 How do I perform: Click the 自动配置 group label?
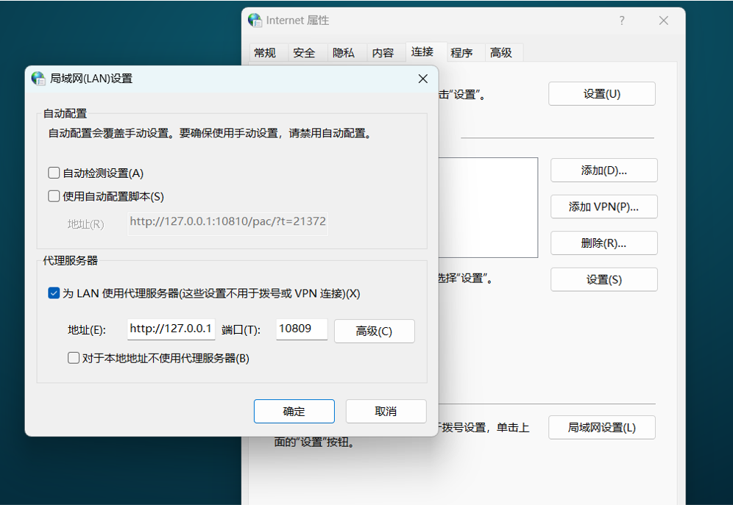(65, 113)
